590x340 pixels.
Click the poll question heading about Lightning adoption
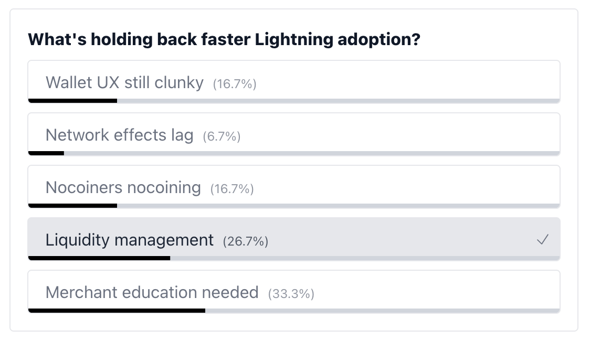(224, 40)
